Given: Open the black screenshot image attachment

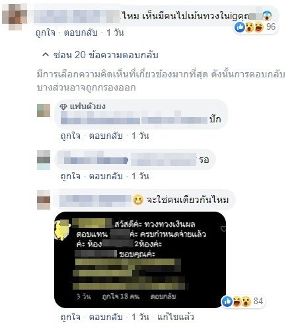Looking at the screenshot, I should click(140, 260).
